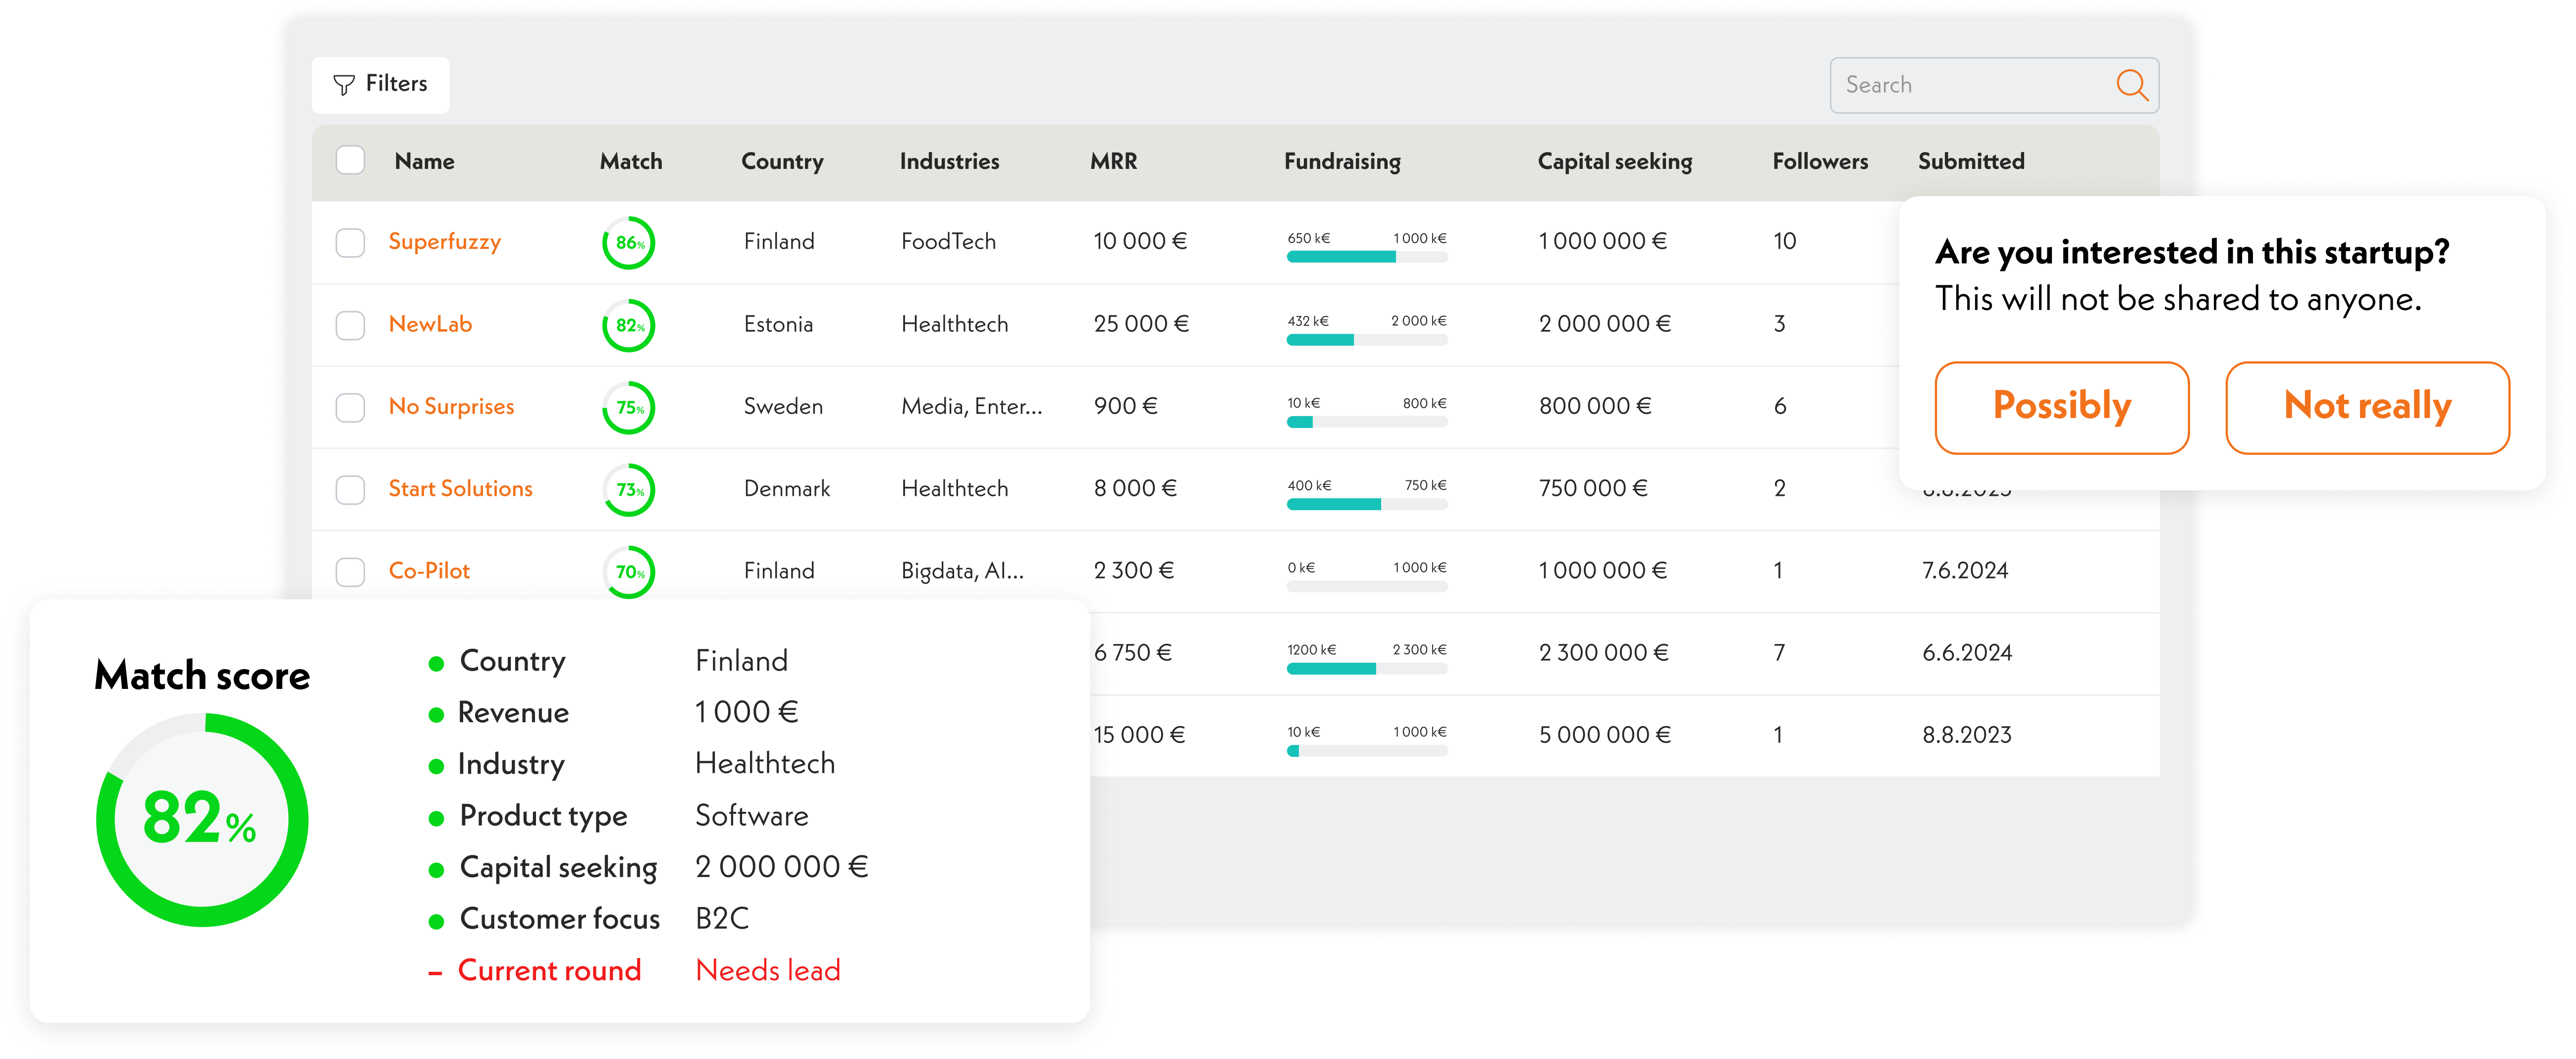Open the Co-Pilot startup link
Viewport: 2576px width, 1059px height.
429,571
